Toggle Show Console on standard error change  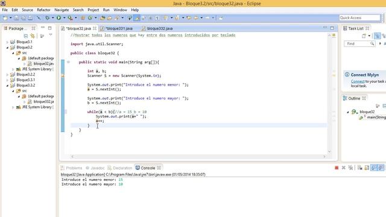point(381,168)
